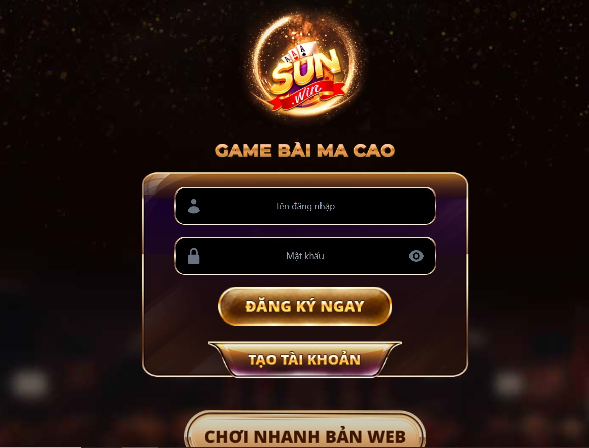Click the playing cards atop the logo
This screenshot has height=448, width=589.
tap(300, 52)
